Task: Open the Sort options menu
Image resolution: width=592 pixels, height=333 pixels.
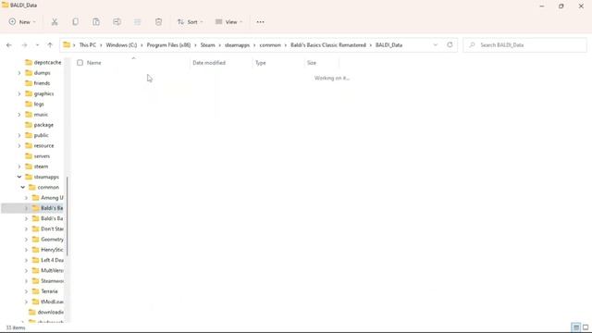Action: pos(190,22)
